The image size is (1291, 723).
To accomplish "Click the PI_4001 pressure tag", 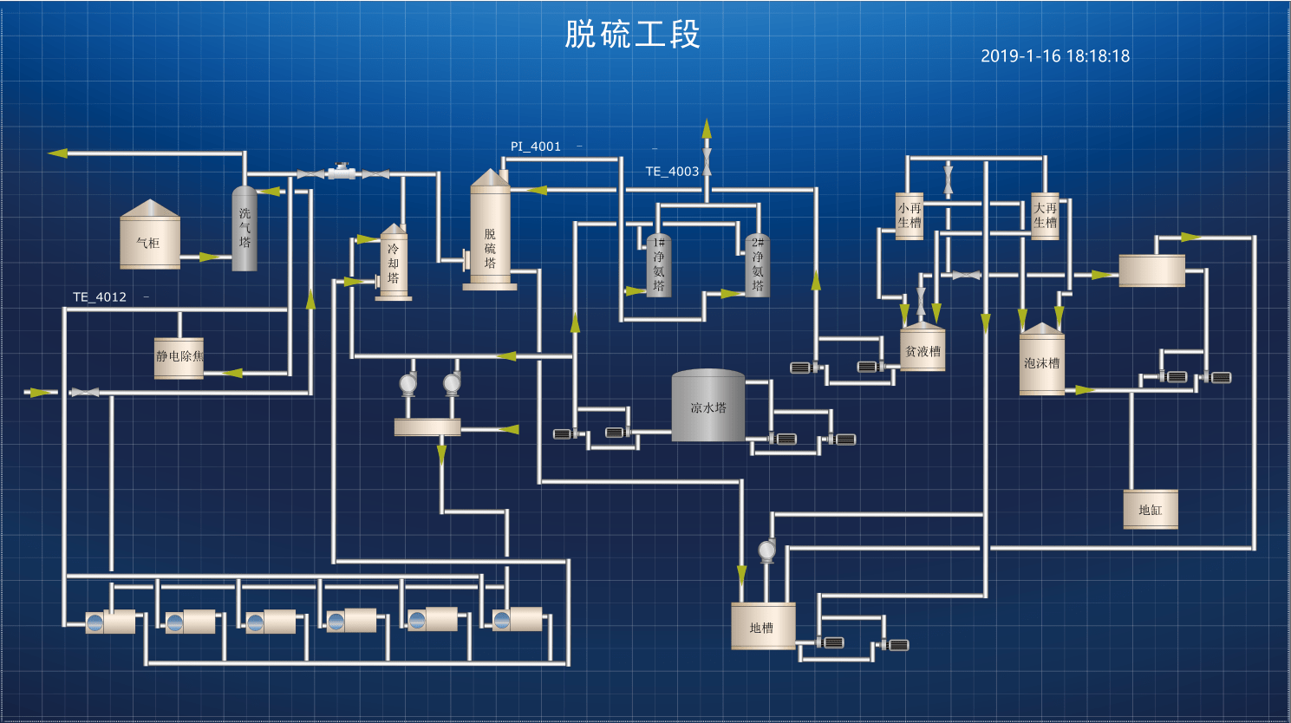I will pos(536,147).
